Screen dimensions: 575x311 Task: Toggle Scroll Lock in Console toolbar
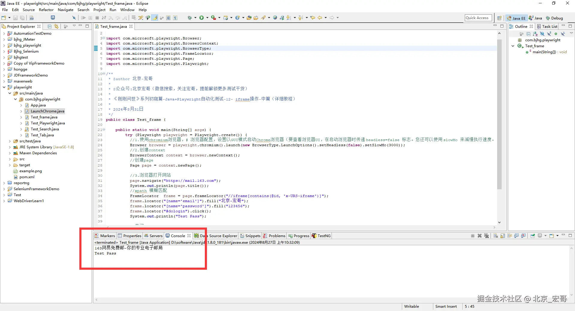tap(503, 236)
